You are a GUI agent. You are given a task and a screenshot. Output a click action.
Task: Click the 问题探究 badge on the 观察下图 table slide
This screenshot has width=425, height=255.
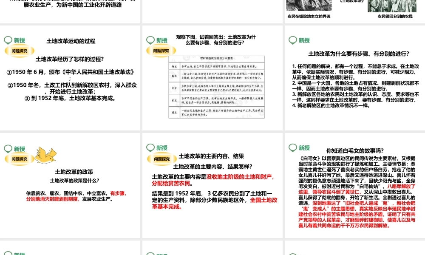(161, 51)
